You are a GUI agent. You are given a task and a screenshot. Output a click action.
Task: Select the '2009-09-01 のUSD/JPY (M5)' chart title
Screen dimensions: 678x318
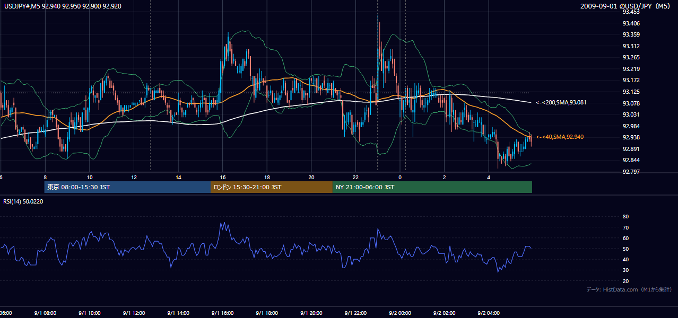(x=625, y=6)
